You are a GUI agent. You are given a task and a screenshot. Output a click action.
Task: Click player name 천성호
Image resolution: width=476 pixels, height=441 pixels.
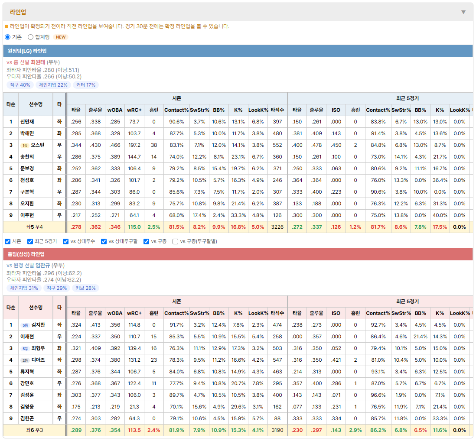coord(27,180)
